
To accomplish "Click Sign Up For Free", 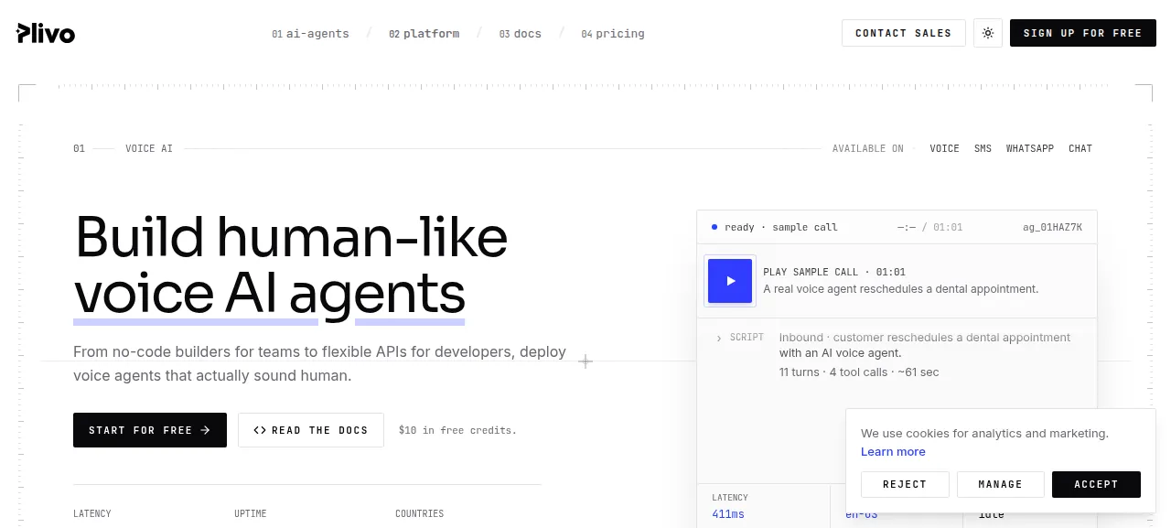I will point(1083,33).
